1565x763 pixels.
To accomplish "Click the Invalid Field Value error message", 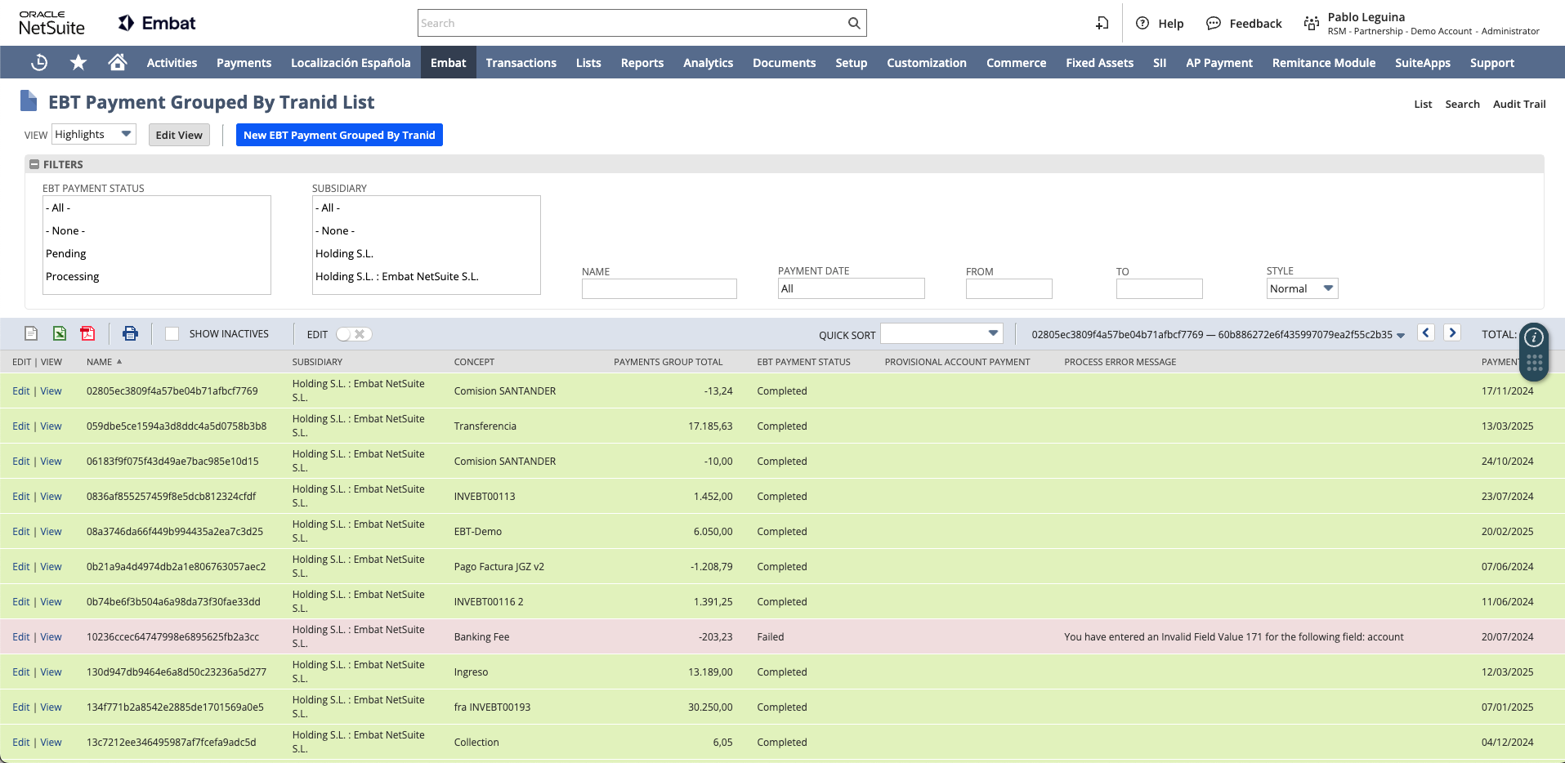I will (x=1233, y=637).
